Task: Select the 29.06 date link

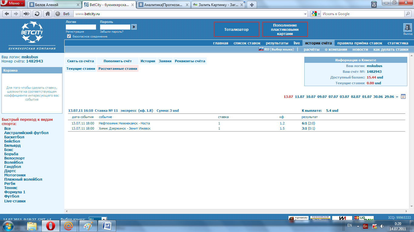Action: [x=389, y=97]
